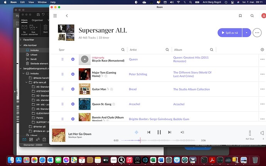Open the user profile avatar
Viewport: 266px width, 166px height.
[x=263, y=16]
